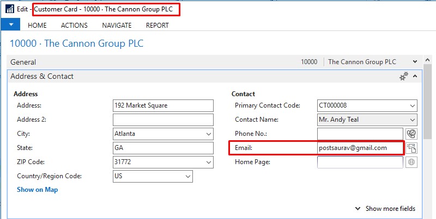The width and height of the screenshot is (436, 219).
Task: Click the email send icon beside Email field
Action: (411, 148)
